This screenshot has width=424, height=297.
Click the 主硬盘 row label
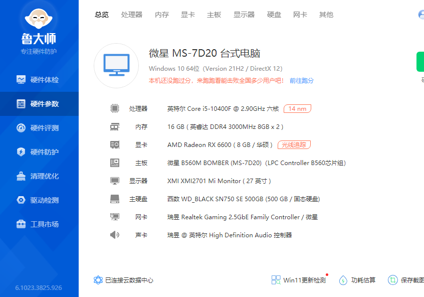138,199
